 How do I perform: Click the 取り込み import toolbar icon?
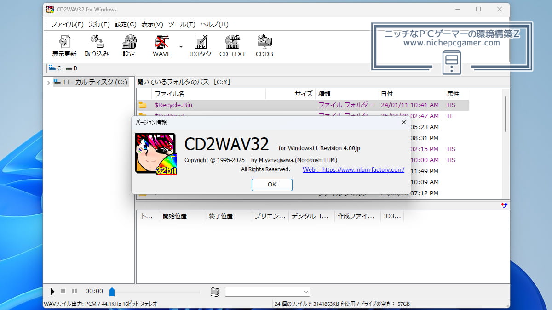[97, 45]
